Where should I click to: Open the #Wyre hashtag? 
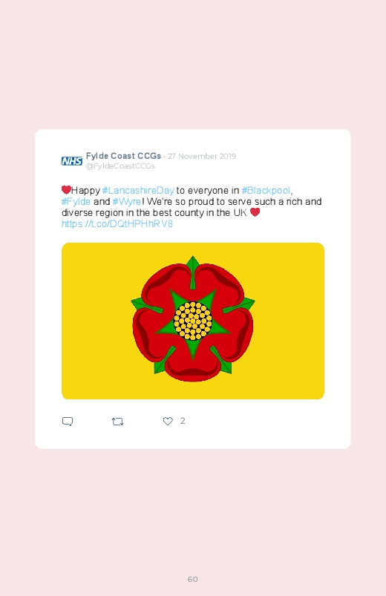pos(127,201)
